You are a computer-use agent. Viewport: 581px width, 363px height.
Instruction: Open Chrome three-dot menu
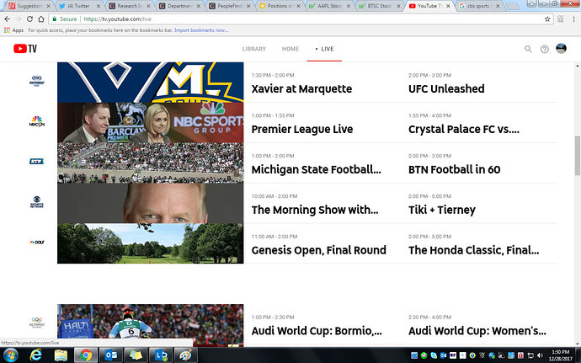coord(573,19)
